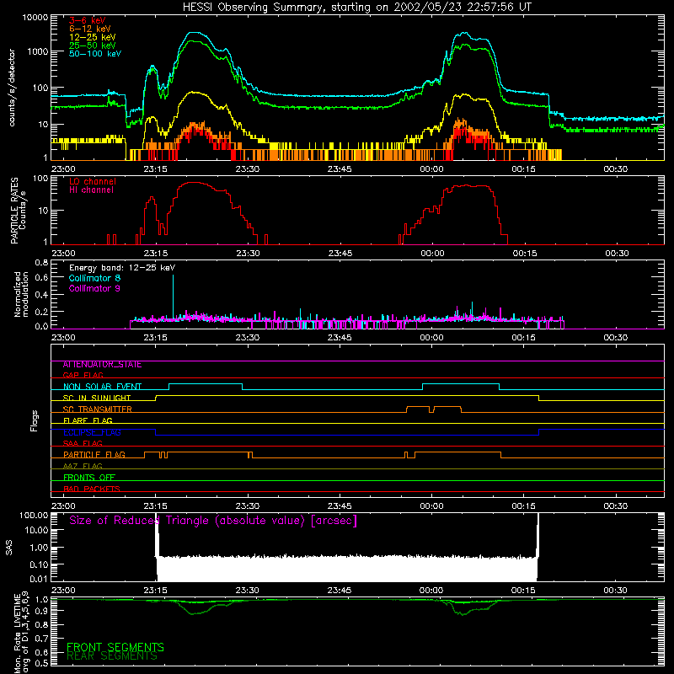Click the 0.8 tick on modulation axis
This screenshot has height=674, width=674.
coord(41,262)
